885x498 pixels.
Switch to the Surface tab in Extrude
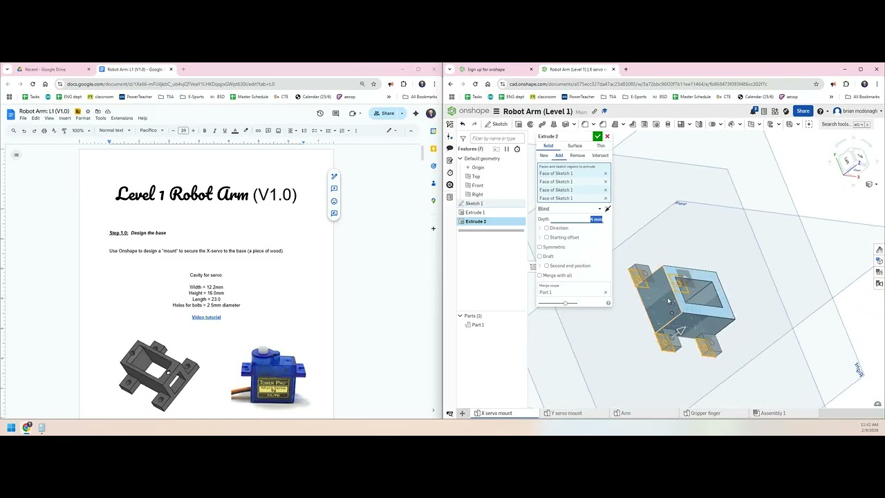click(x=575, y=146)
